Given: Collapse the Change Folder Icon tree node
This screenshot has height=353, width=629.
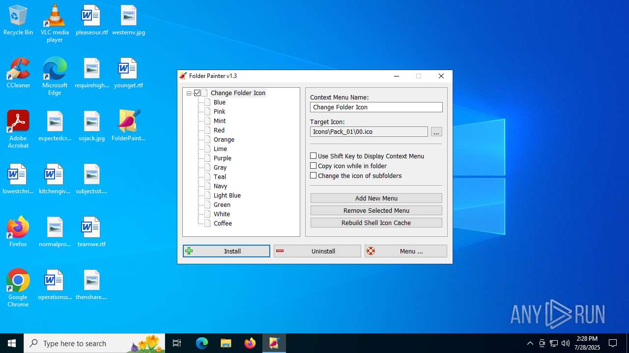Looking at the screenshot, I should pyautogui.click(x=189, y=93).
